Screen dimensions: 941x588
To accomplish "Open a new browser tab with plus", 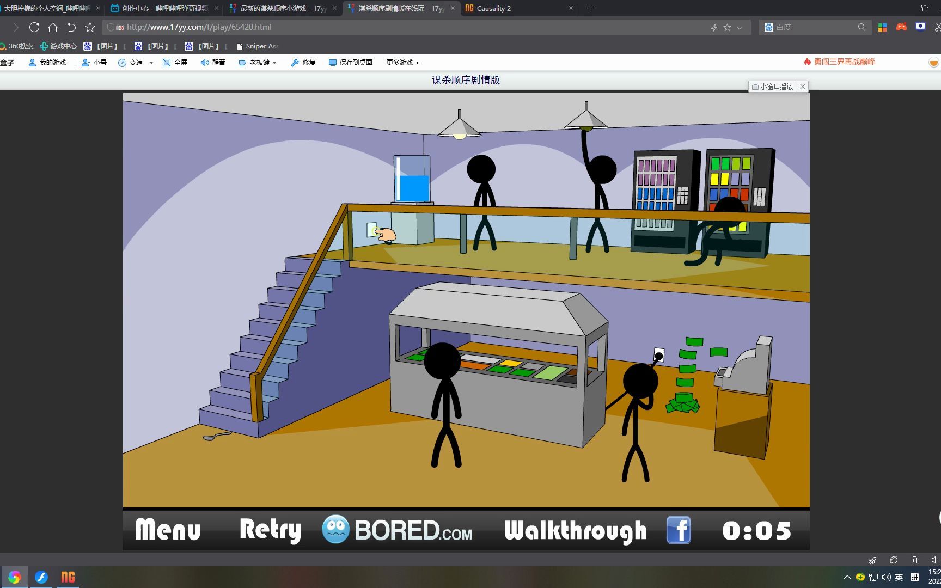I will pos(590,8).
